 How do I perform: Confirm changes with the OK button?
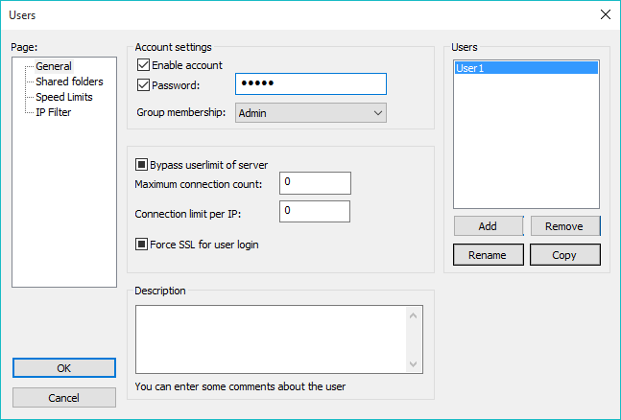[x=64, y=368]
